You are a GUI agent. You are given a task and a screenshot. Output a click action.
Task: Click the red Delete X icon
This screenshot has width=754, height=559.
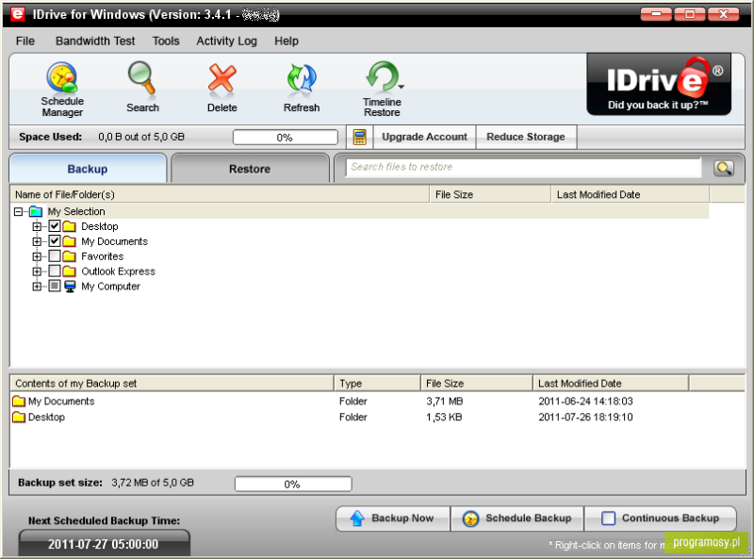click(x=221, y=78)
